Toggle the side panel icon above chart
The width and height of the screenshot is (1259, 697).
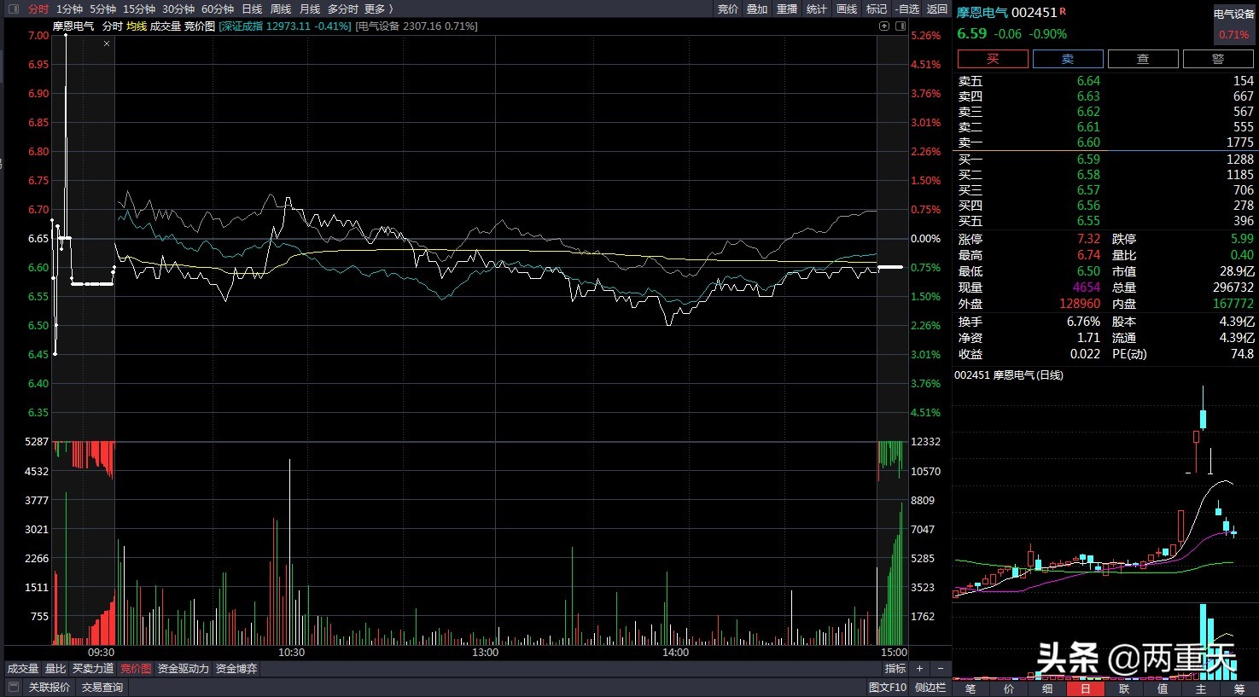(x=900, y=26)
